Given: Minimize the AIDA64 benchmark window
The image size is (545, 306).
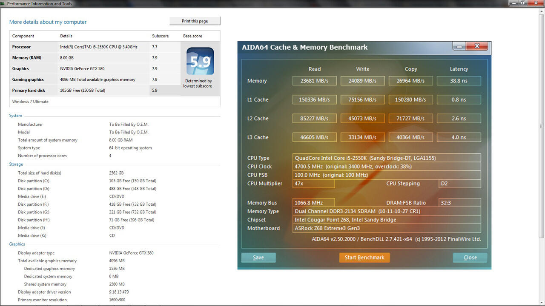Looking at the screenshot, I should click(459, 46).
